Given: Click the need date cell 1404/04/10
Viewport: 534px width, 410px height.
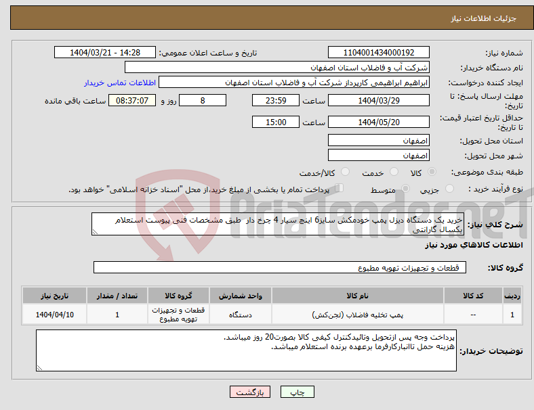Looking at the screenshot, I should [54, 315].
